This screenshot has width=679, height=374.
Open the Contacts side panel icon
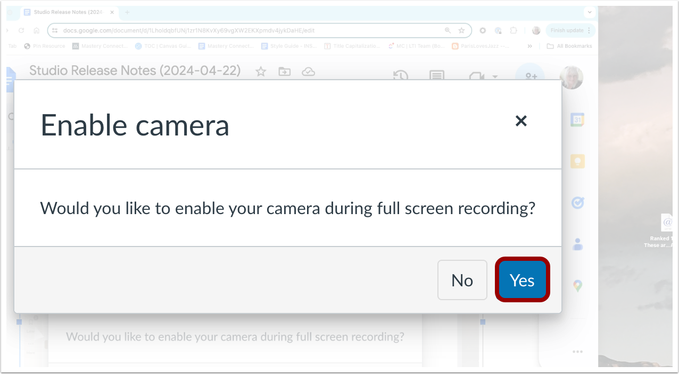click(578, 244)
